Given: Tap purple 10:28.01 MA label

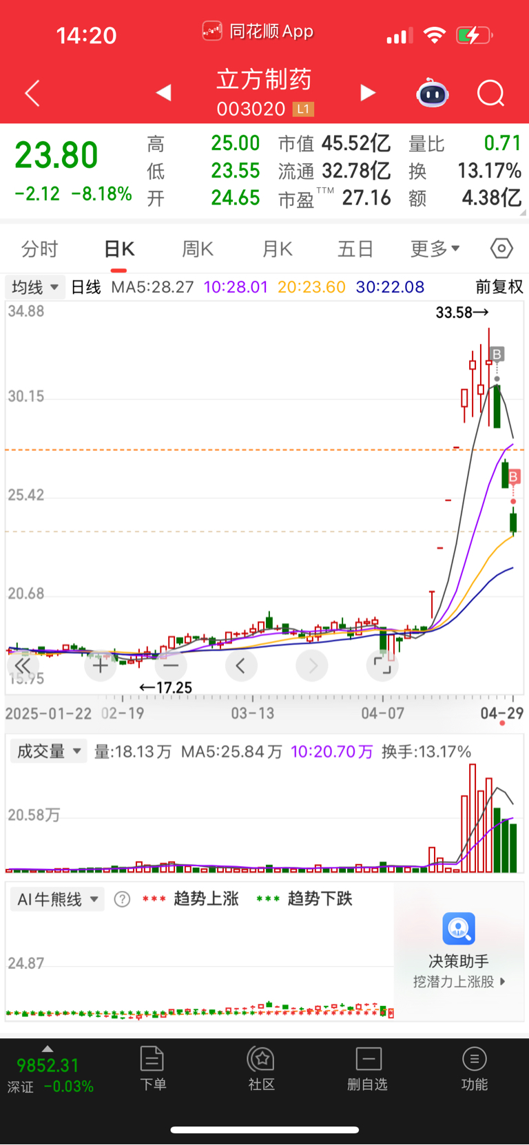Looking at the screenshot, I should [236, 287].
